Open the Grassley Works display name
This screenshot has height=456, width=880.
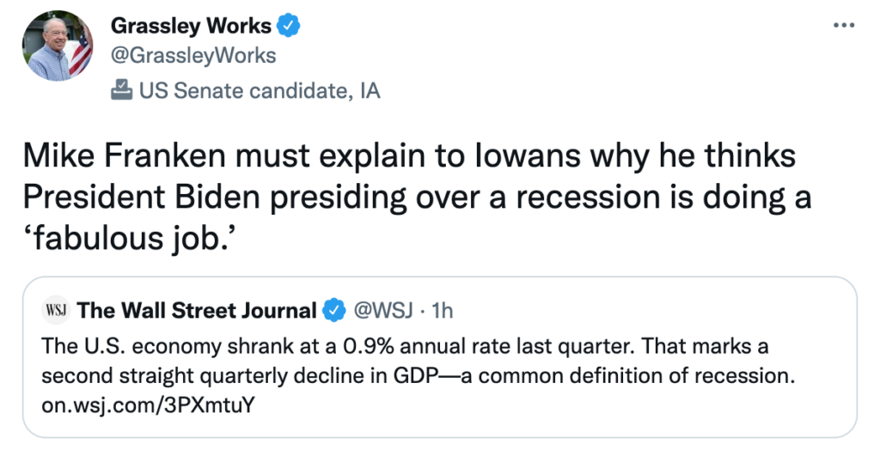pos(192,26)
